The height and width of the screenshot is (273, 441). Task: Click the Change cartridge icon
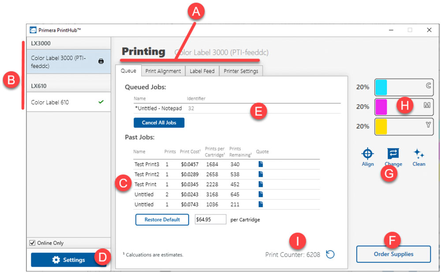pyautogui.click(x=393, y=153)
